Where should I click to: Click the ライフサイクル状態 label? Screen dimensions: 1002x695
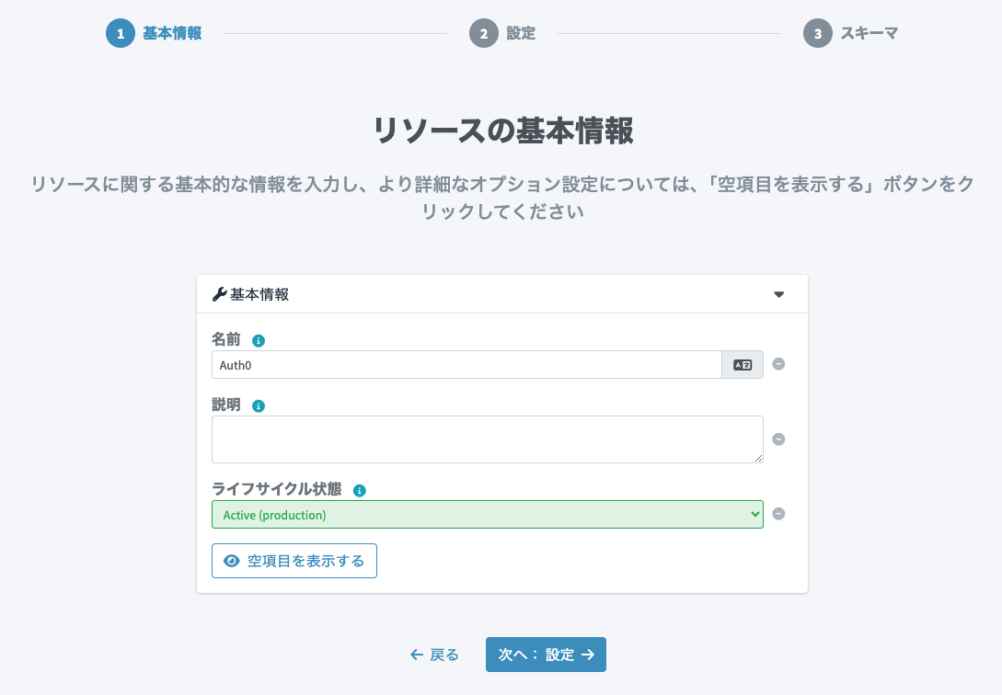pyautogui.click(x=277, y=489)
